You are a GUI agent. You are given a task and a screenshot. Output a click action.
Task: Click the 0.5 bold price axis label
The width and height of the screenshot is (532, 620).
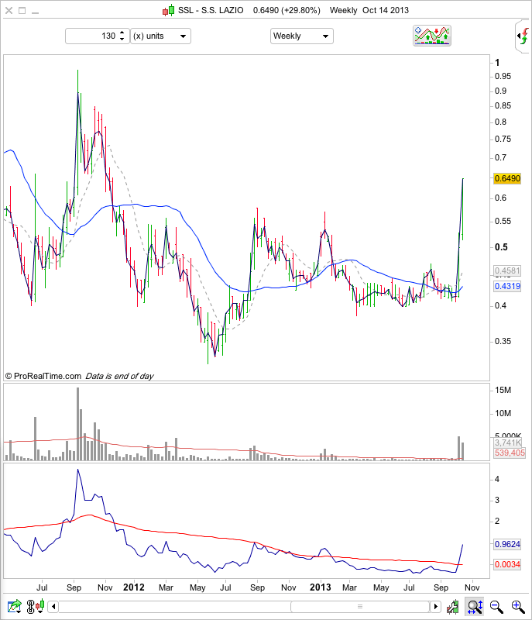coord(501,247)
